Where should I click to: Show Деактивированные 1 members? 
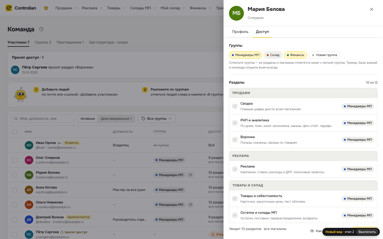(116, 119)
